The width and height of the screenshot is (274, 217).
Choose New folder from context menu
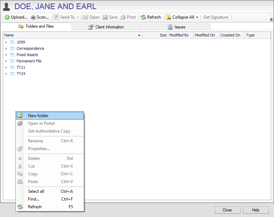(38, 116)
